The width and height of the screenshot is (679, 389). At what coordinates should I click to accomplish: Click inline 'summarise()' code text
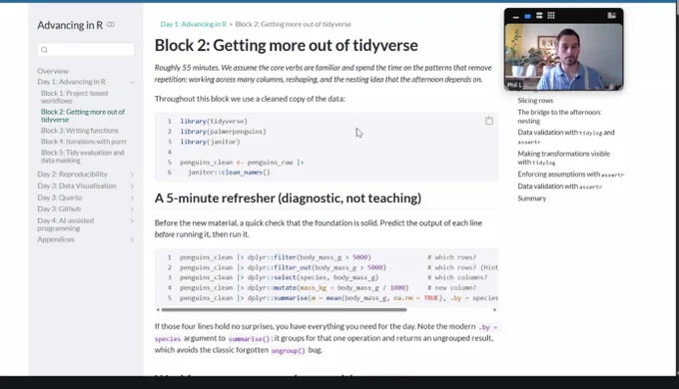[x=249, y=339]
